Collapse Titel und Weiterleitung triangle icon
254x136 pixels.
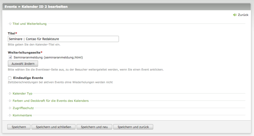10,24
